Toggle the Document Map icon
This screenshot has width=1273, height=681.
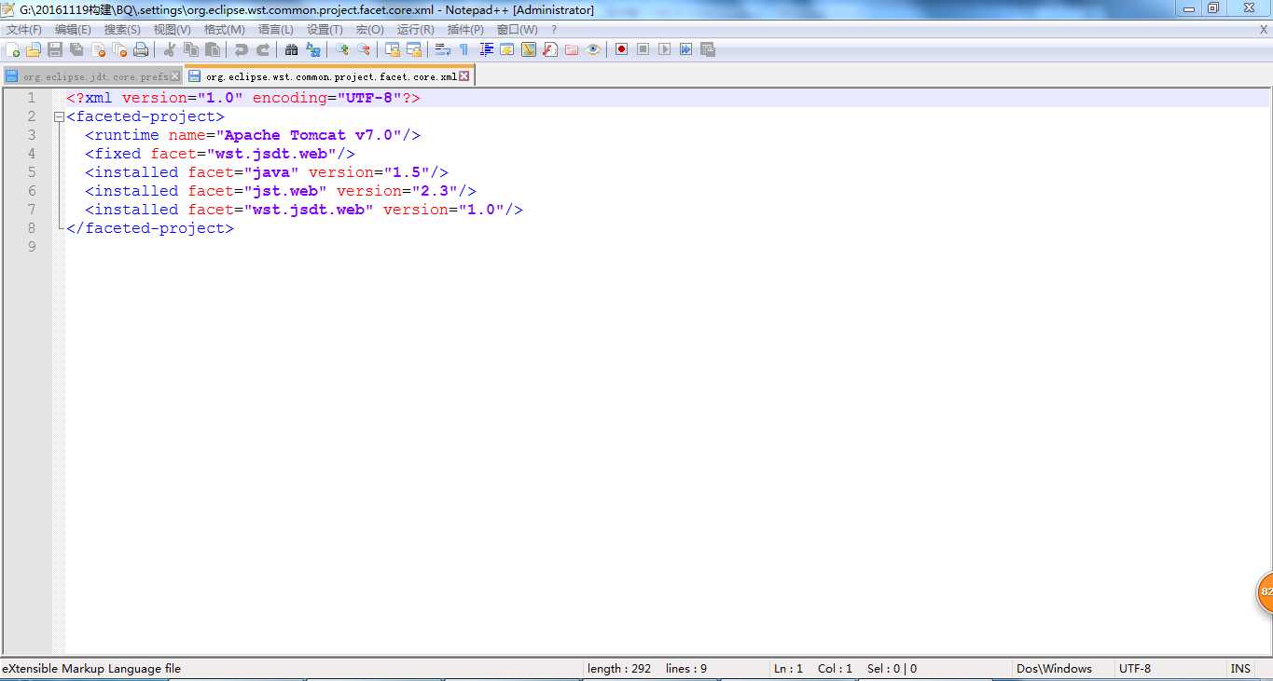click(x=529, y=49)
